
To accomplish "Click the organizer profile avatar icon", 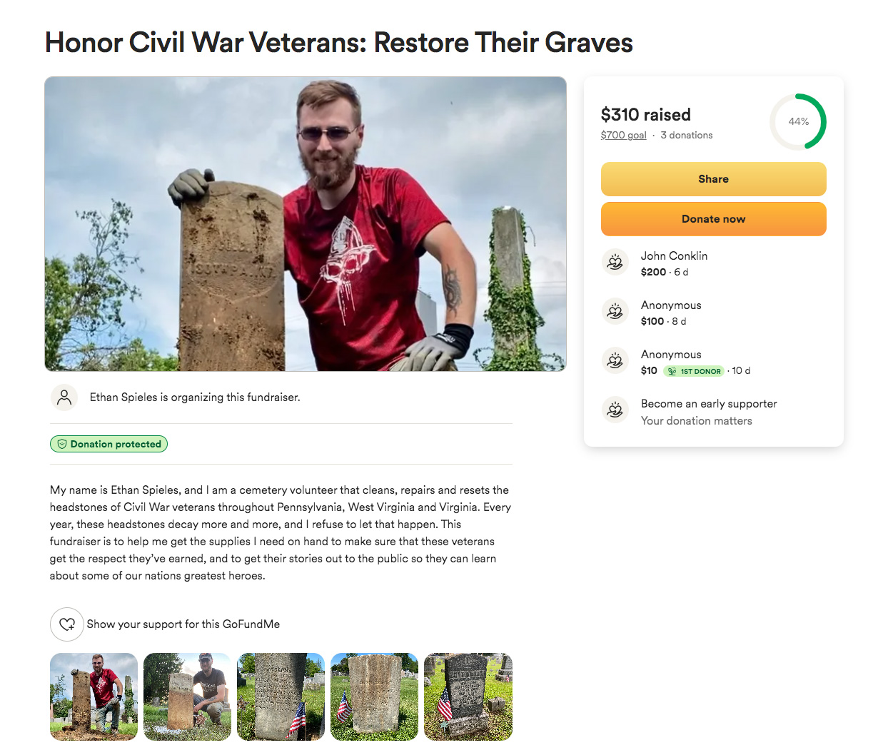I will (x=64, y=397).
